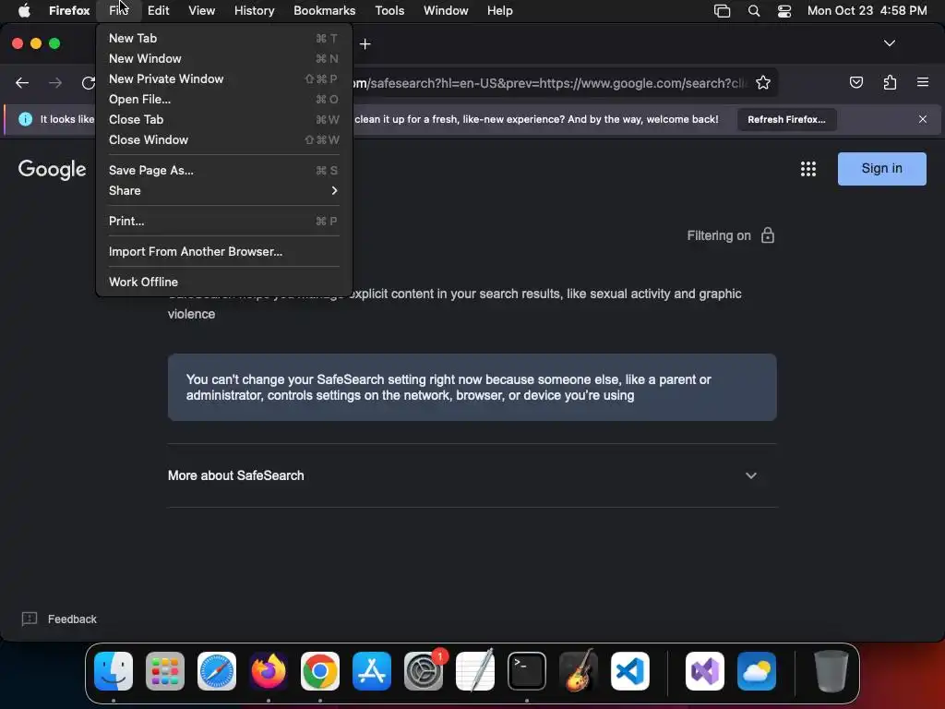Click the Filtering on lock icon

[x=767, y=235]
